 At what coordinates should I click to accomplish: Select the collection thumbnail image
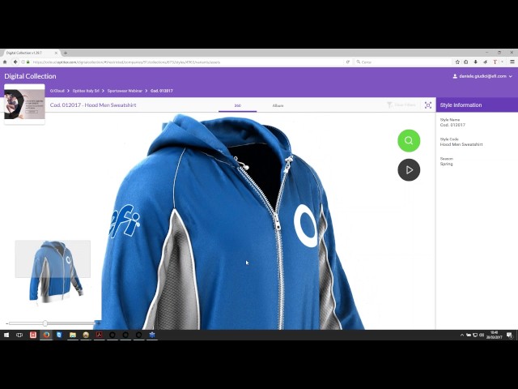coord(24,105)
